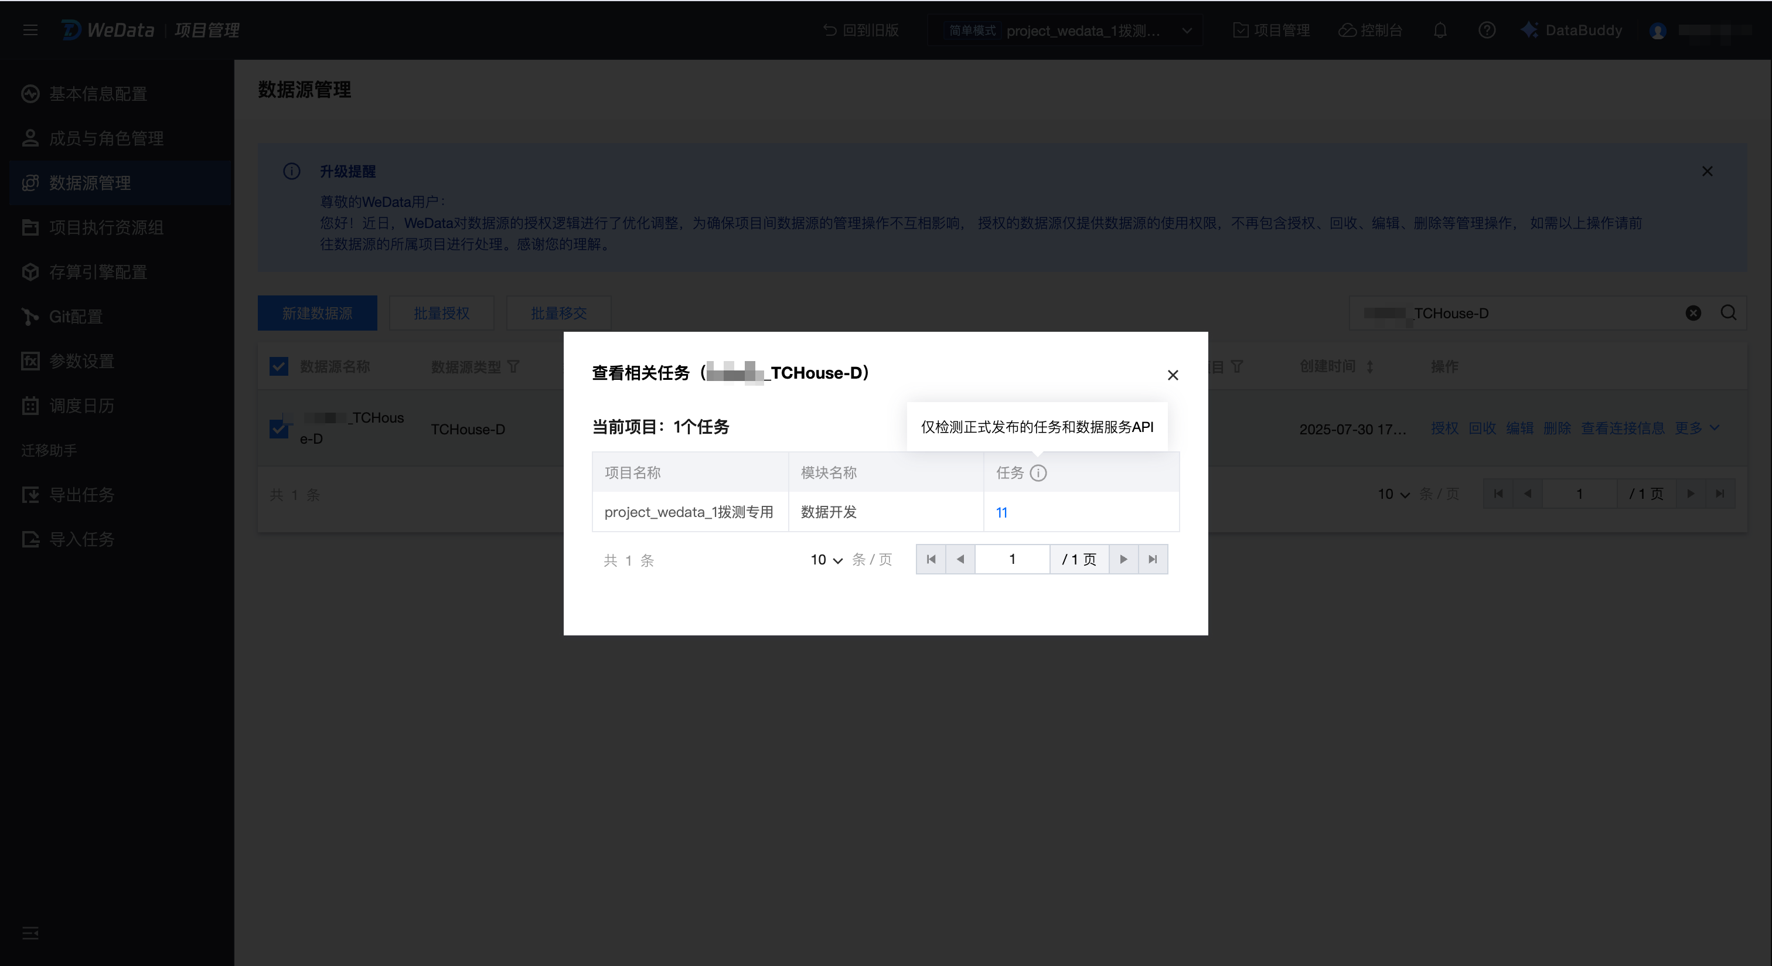1772x966 pixels.
Task: Open the project selector dropdown
Action: (x=1187, y=30)
